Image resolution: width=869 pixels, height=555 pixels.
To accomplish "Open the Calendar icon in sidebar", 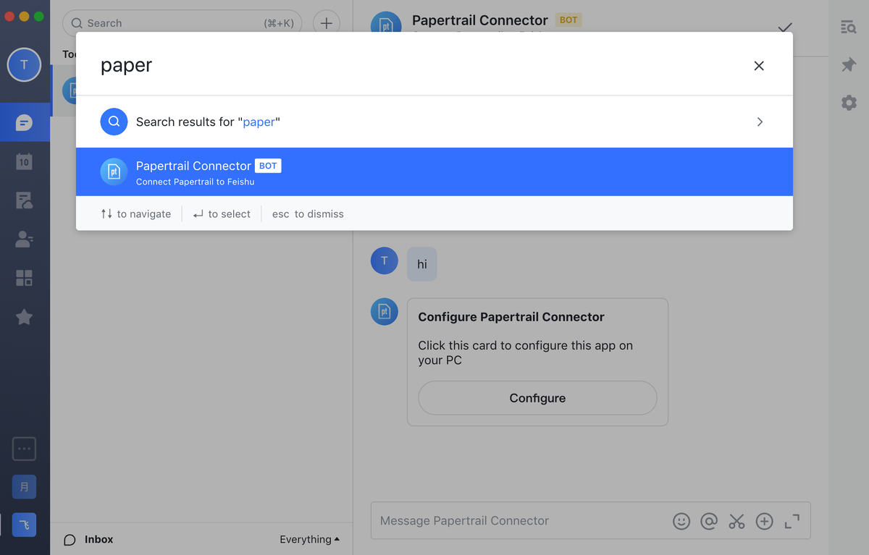I will click(24, 161).
